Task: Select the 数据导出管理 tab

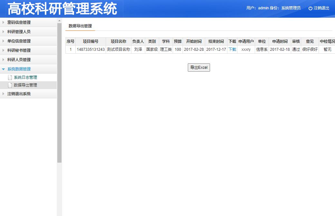Action: (x=80, y=25)
